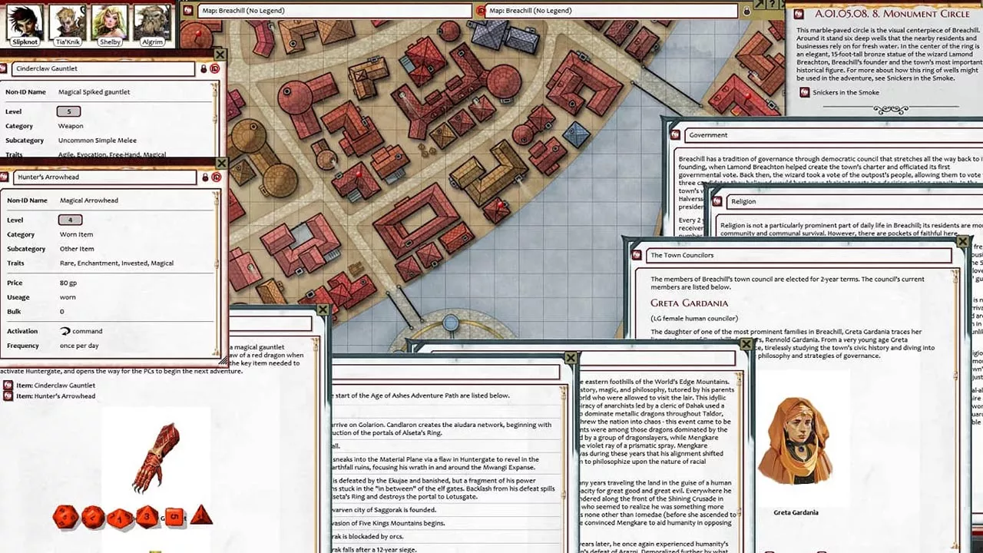Click the Government title field
The image size is (983, 553).
(832, 135)
